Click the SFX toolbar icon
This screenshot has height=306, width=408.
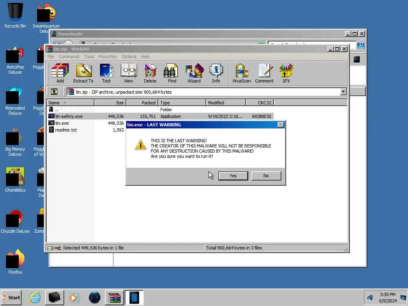pos(286,73)
